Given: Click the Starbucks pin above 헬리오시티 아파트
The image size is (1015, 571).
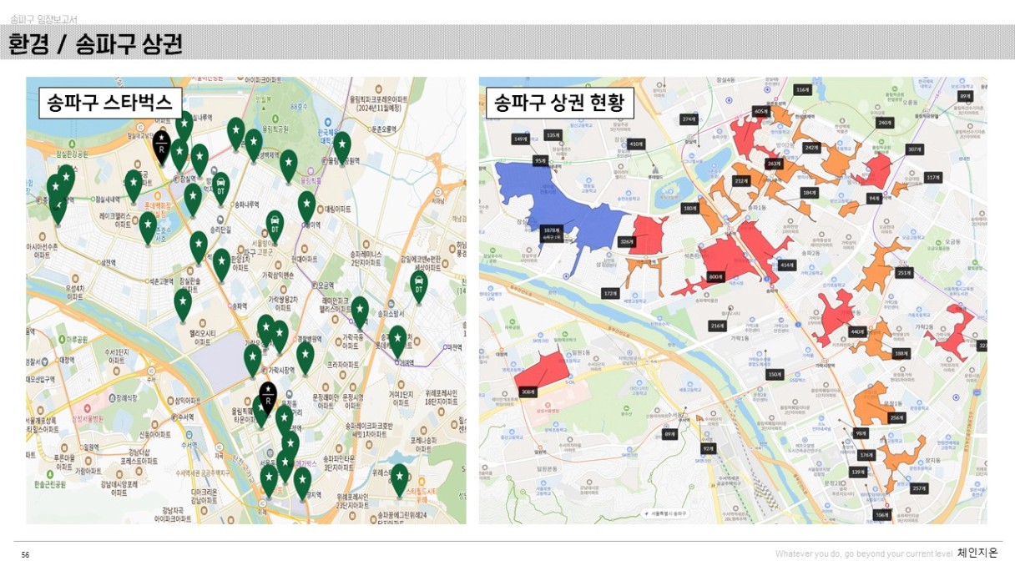Looking at the screenshot, I should click(183, 304).
